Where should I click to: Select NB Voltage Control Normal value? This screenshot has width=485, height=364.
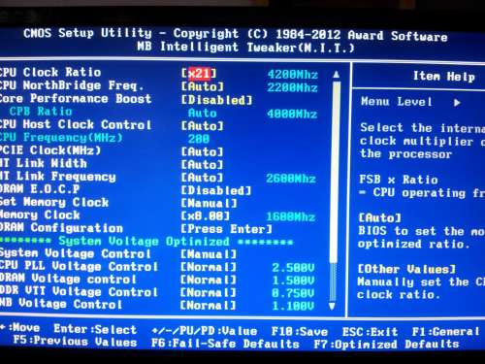point(209,306)
